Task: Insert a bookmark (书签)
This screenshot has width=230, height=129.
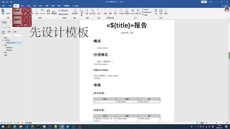Action: [x=87, y=12]
